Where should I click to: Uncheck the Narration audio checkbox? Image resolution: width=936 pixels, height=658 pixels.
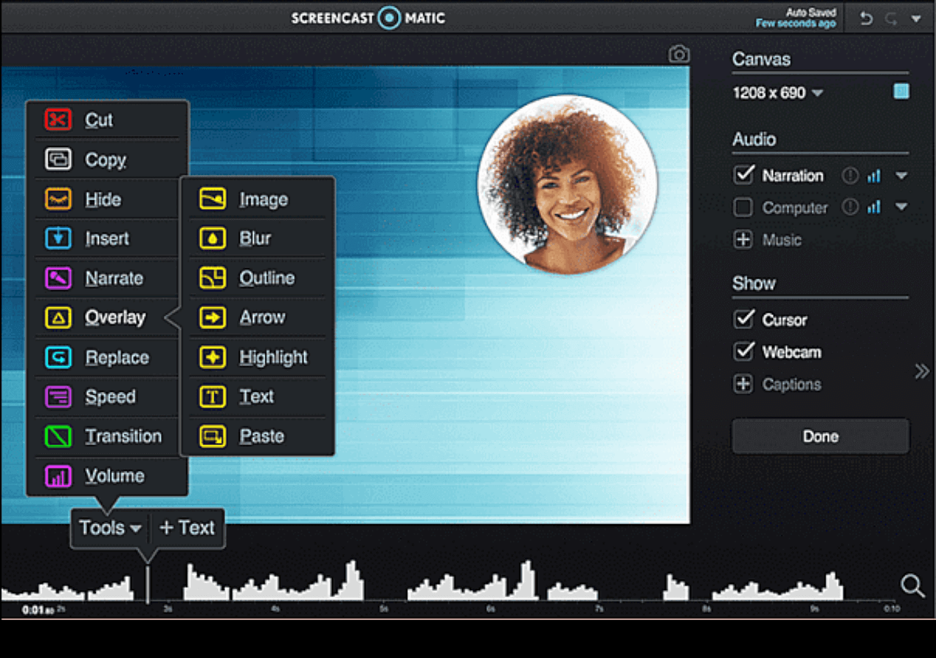click(744, 175)
